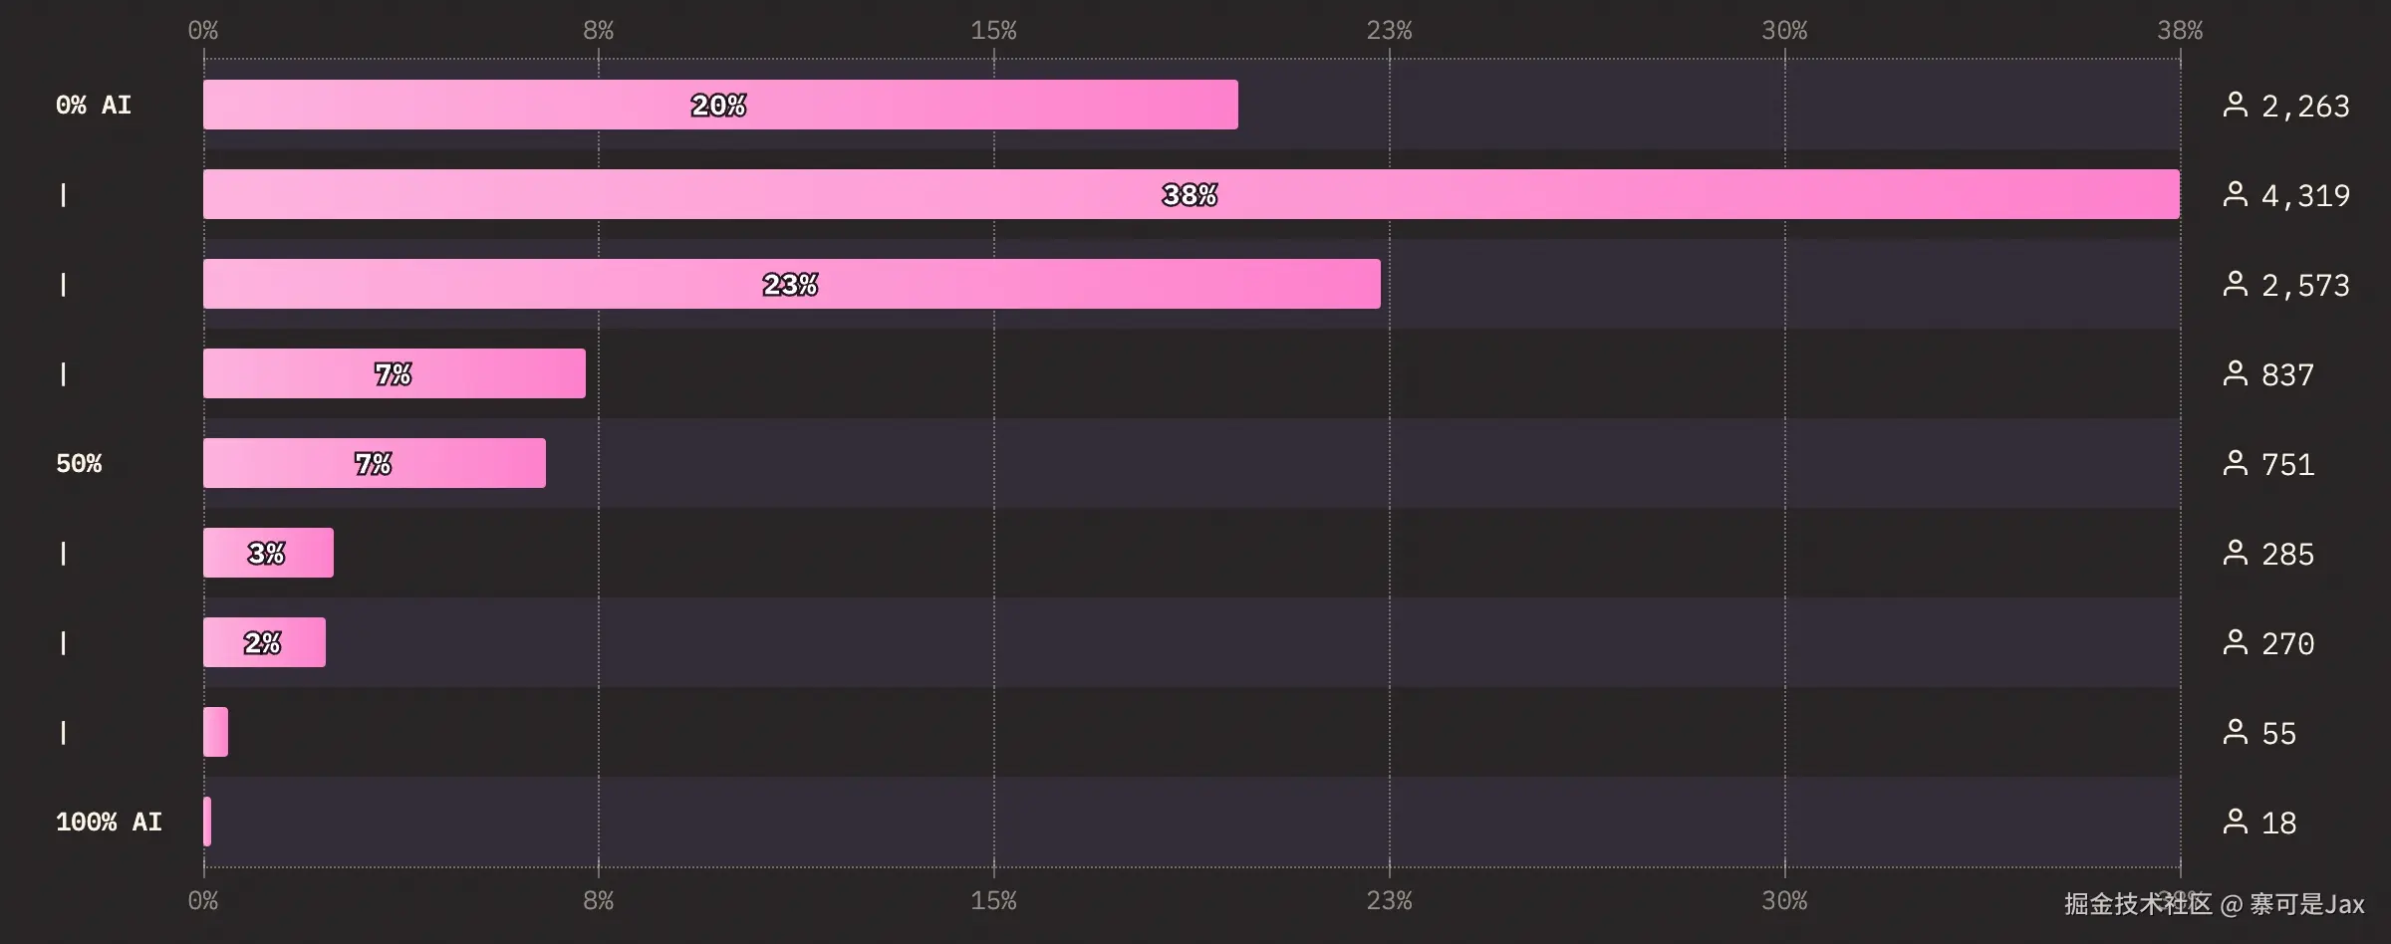Click the person icon beside 2,263

2235,105
